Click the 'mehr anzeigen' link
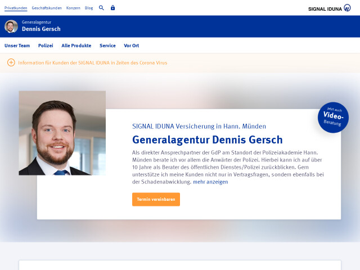The width and height of the screenshot is (360, 270). click(x=210, y=182)
